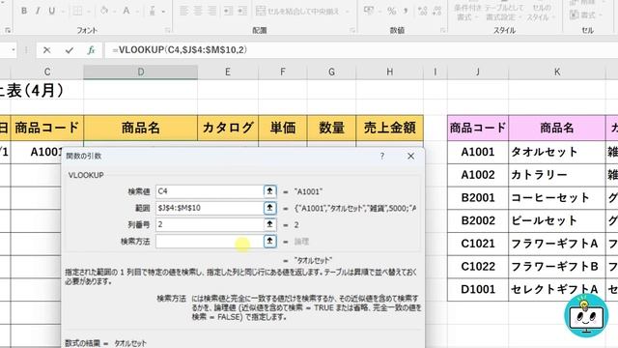Click the 範囲 input field
This screenshot has width=618, height=348.
tap(210, 208)
